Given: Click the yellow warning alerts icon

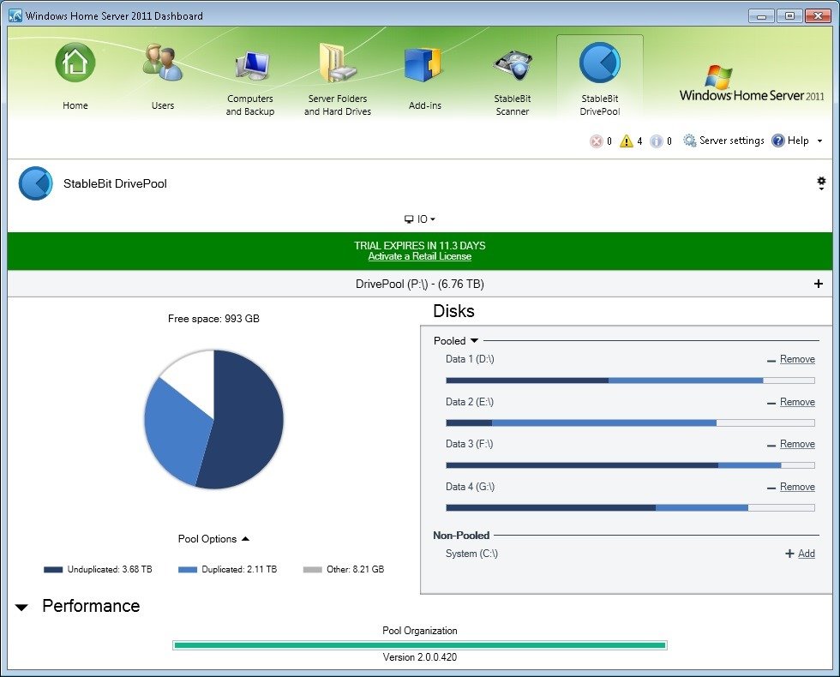Looking at the screenshot, I should (x=627, y=141).
